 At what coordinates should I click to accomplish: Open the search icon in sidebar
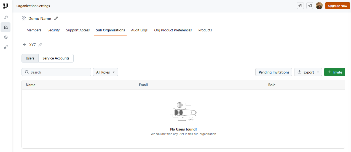pos(6,17)
